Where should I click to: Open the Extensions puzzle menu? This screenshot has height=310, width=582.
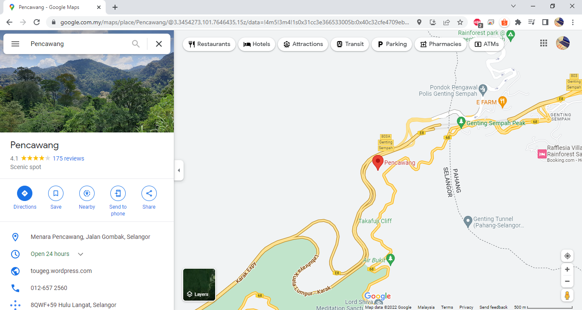[518, 22]
